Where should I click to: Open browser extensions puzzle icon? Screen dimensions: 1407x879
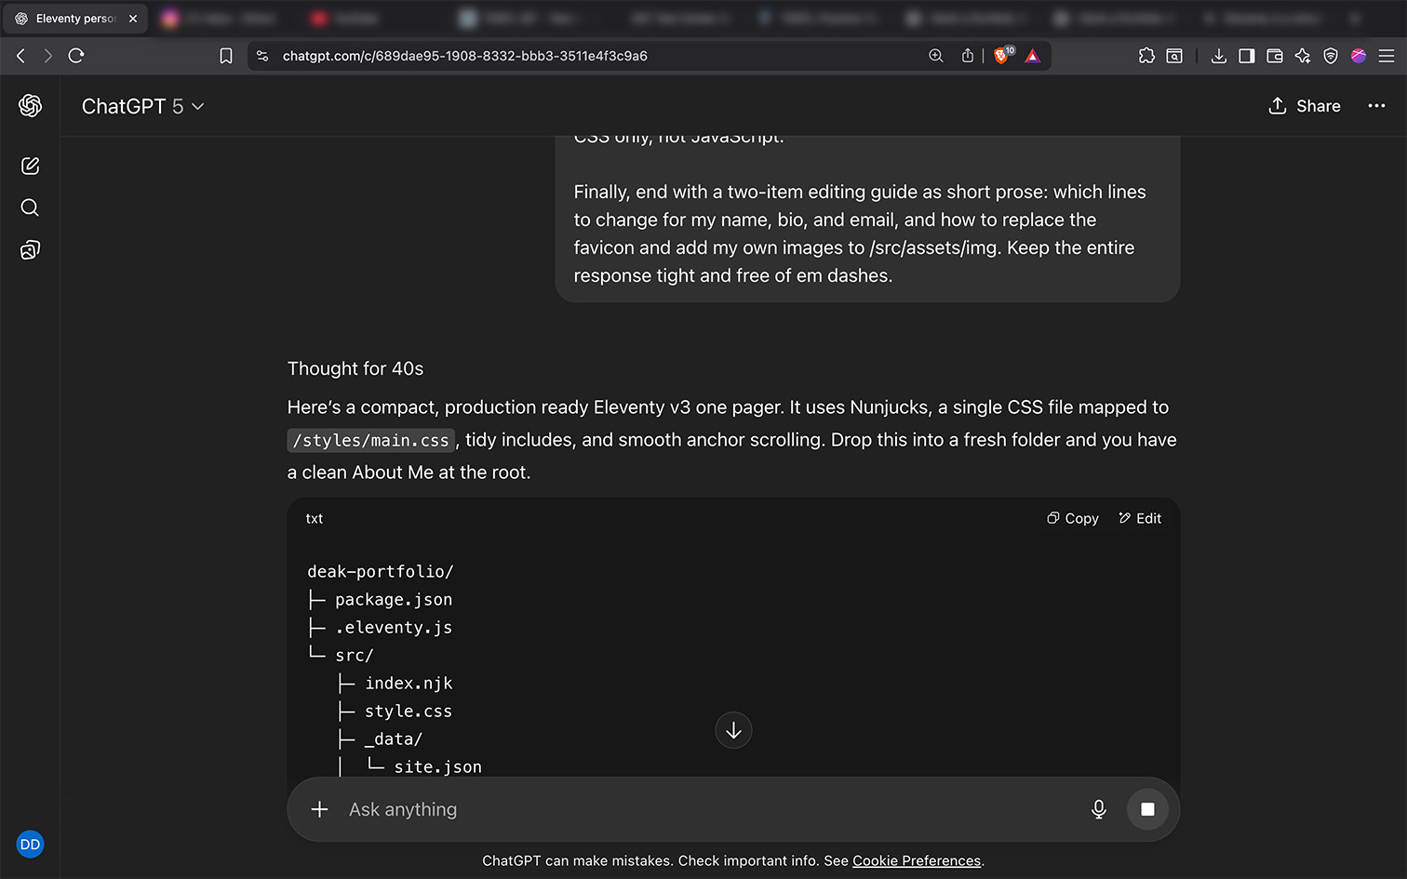pos(1146,56)
